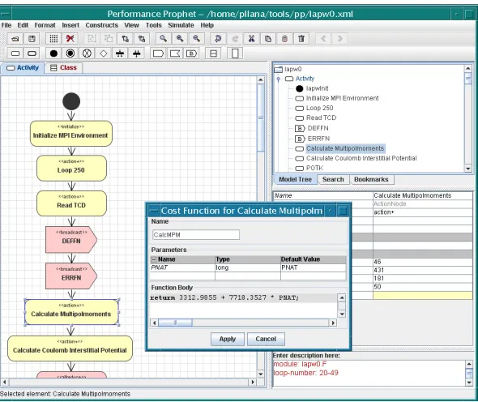This screenshot has width=478, height=402.
Task: Click the function body right scroll arrow
Action: 333,323
